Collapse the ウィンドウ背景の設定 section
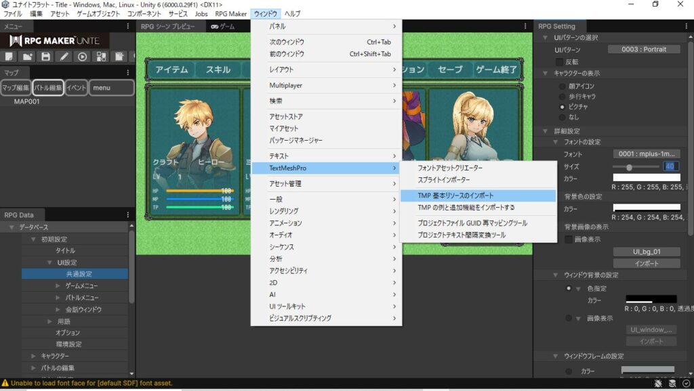 556,275
